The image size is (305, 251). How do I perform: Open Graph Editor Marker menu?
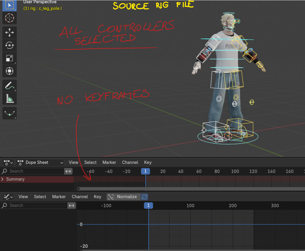coord(59,197)
